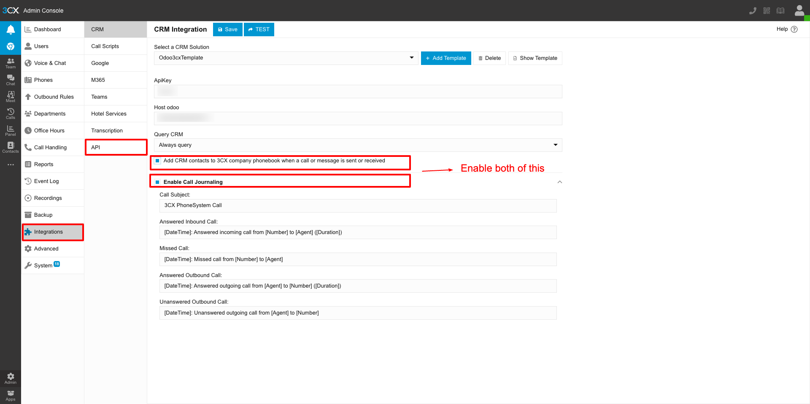This screenshot has width=810, height=404.
Task: Open Transcription integration
Action: [x=116, y=131]
